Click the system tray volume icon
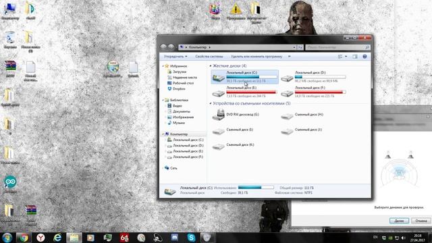 point(404,238)
